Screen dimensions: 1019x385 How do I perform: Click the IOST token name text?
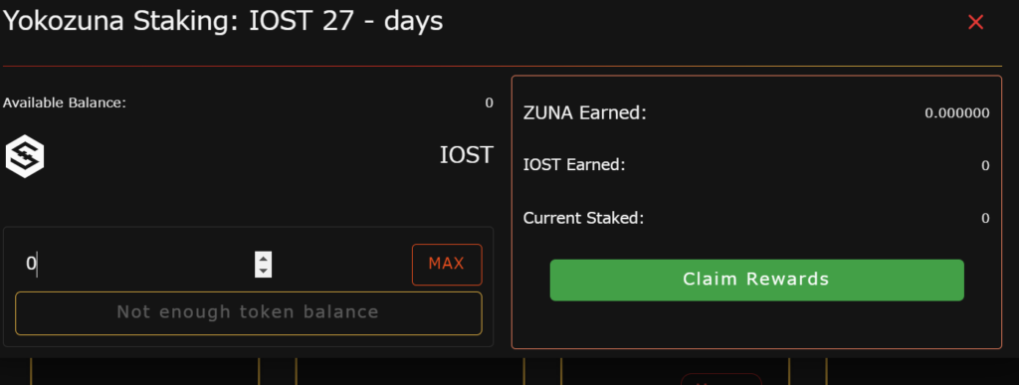[467, 156]
